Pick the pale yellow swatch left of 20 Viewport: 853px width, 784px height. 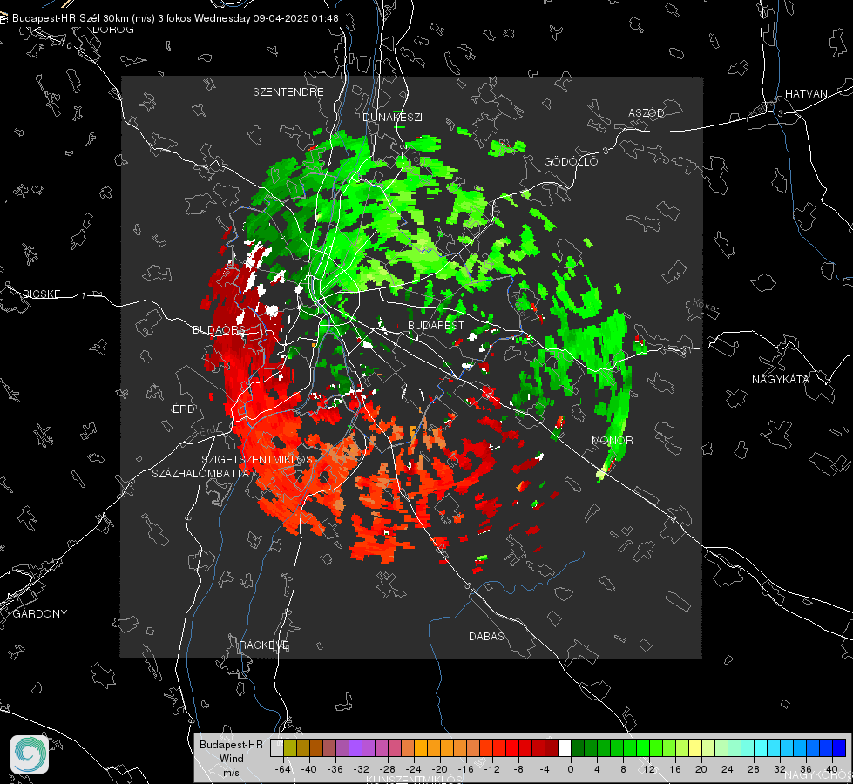click(x=695, y=748)
